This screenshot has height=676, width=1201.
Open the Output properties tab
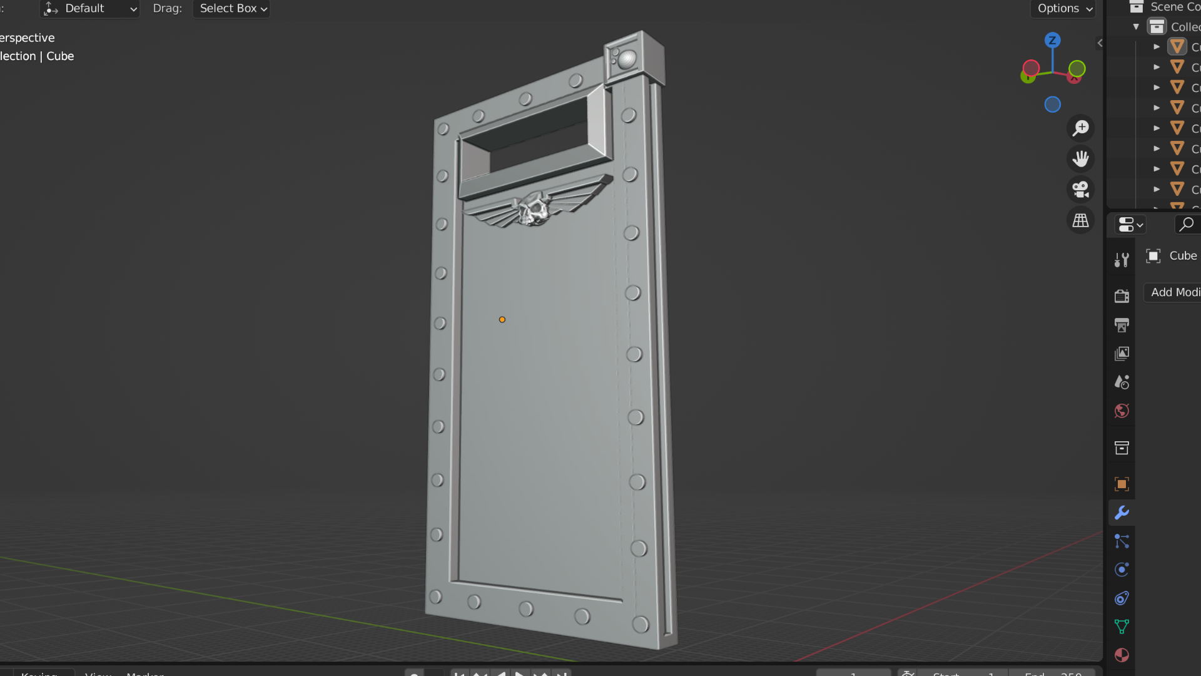[x=1122, y=325]
